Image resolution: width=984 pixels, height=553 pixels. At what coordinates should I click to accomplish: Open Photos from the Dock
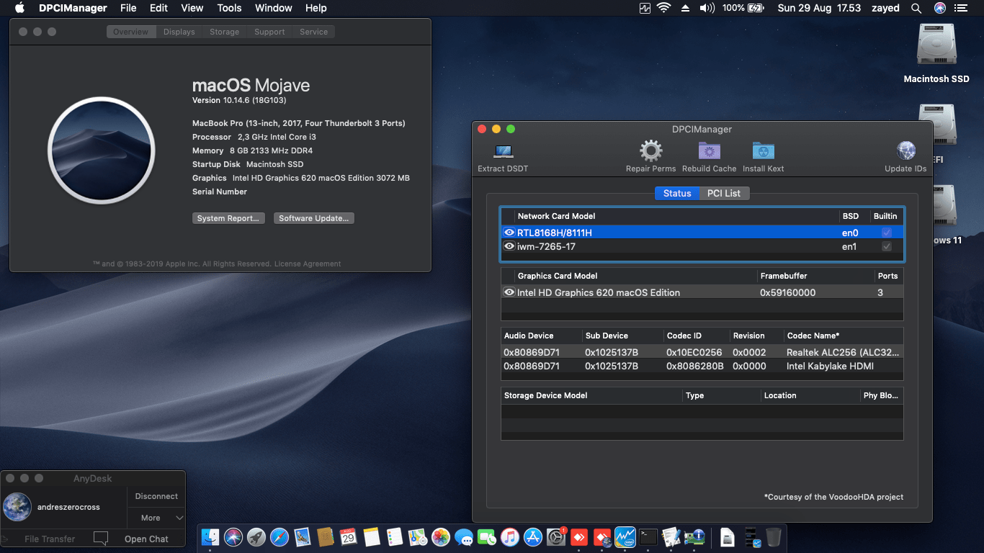[441, 536]
